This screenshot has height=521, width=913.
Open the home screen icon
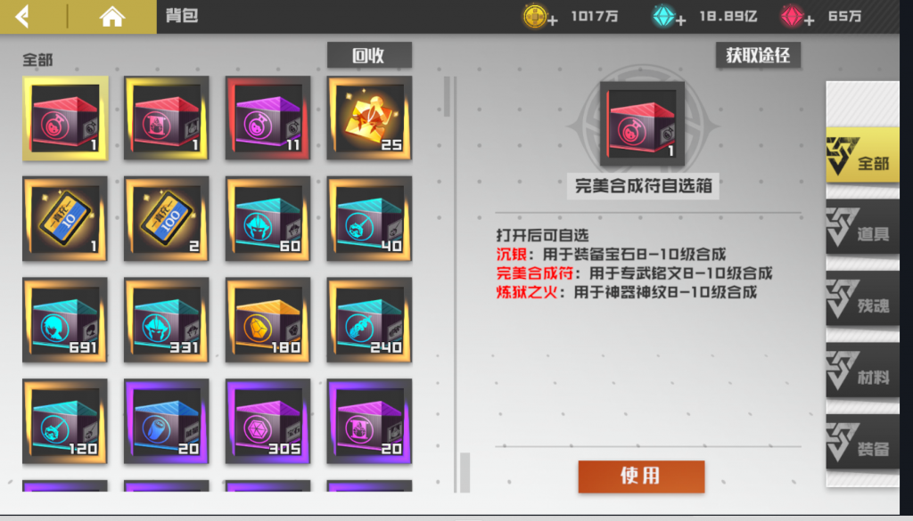111,16
